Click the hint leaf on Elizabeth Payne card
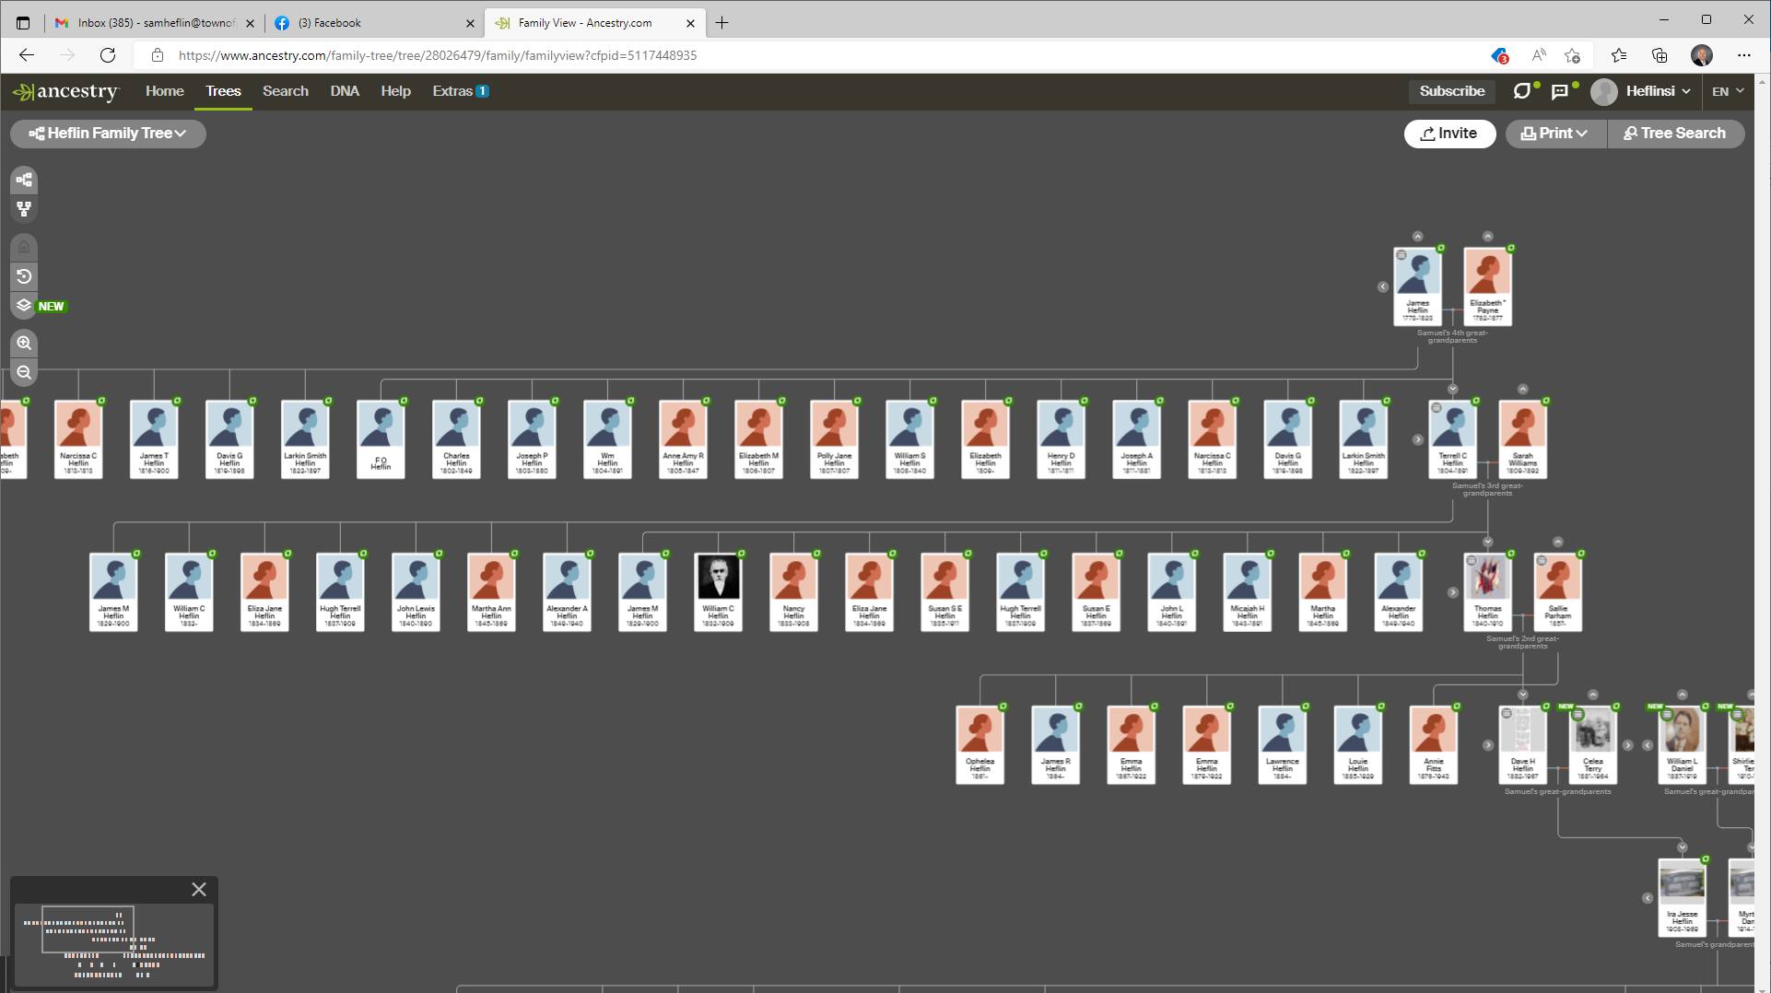 1511,248
